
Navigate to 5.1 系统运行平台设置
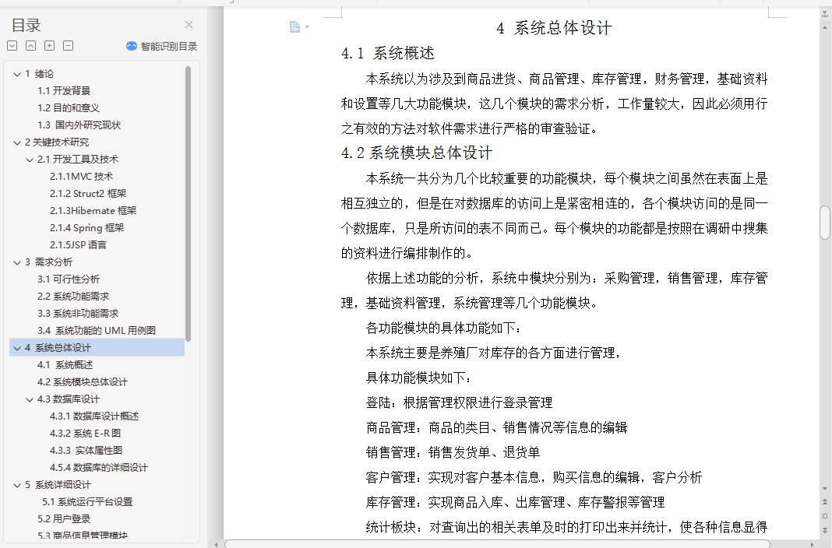(x=87, y=502)
